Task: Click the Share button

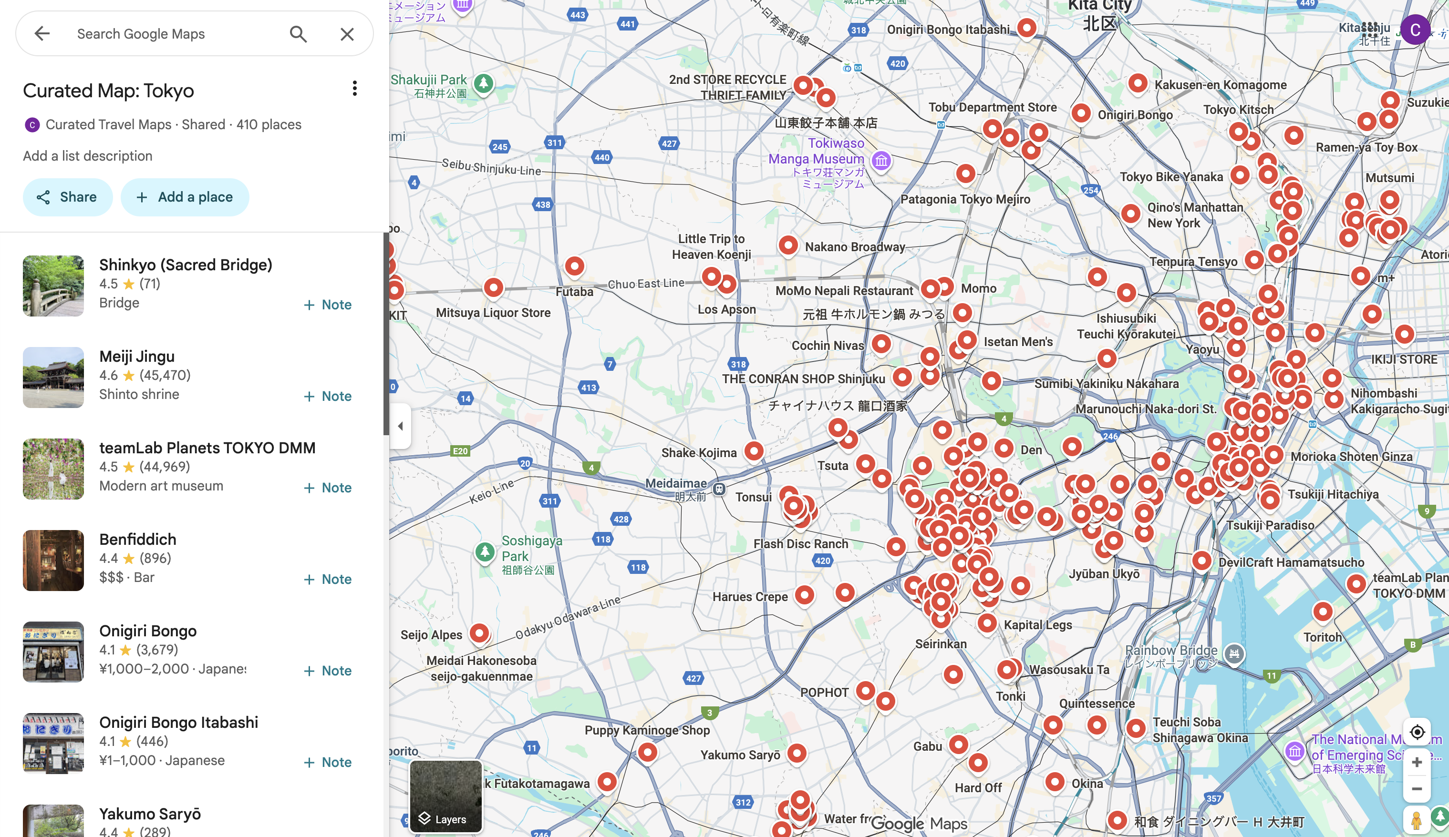Action: pos(68,197)
